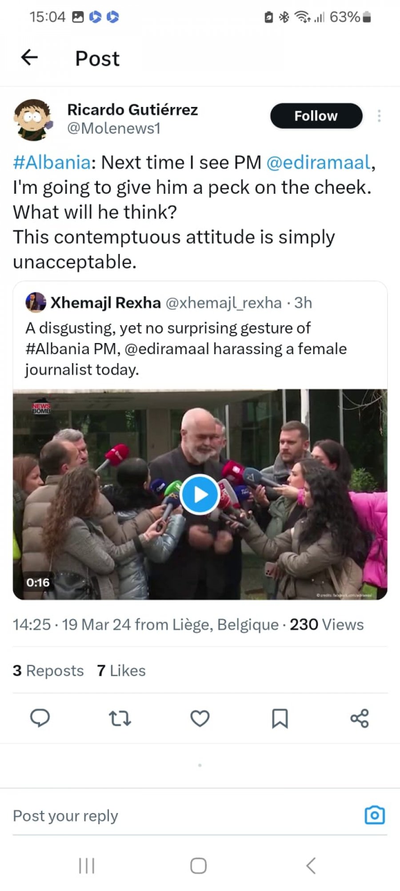400x891 pixels.
Task: Follow Ricardo Gutiérrez
Action: click(316, 116)
